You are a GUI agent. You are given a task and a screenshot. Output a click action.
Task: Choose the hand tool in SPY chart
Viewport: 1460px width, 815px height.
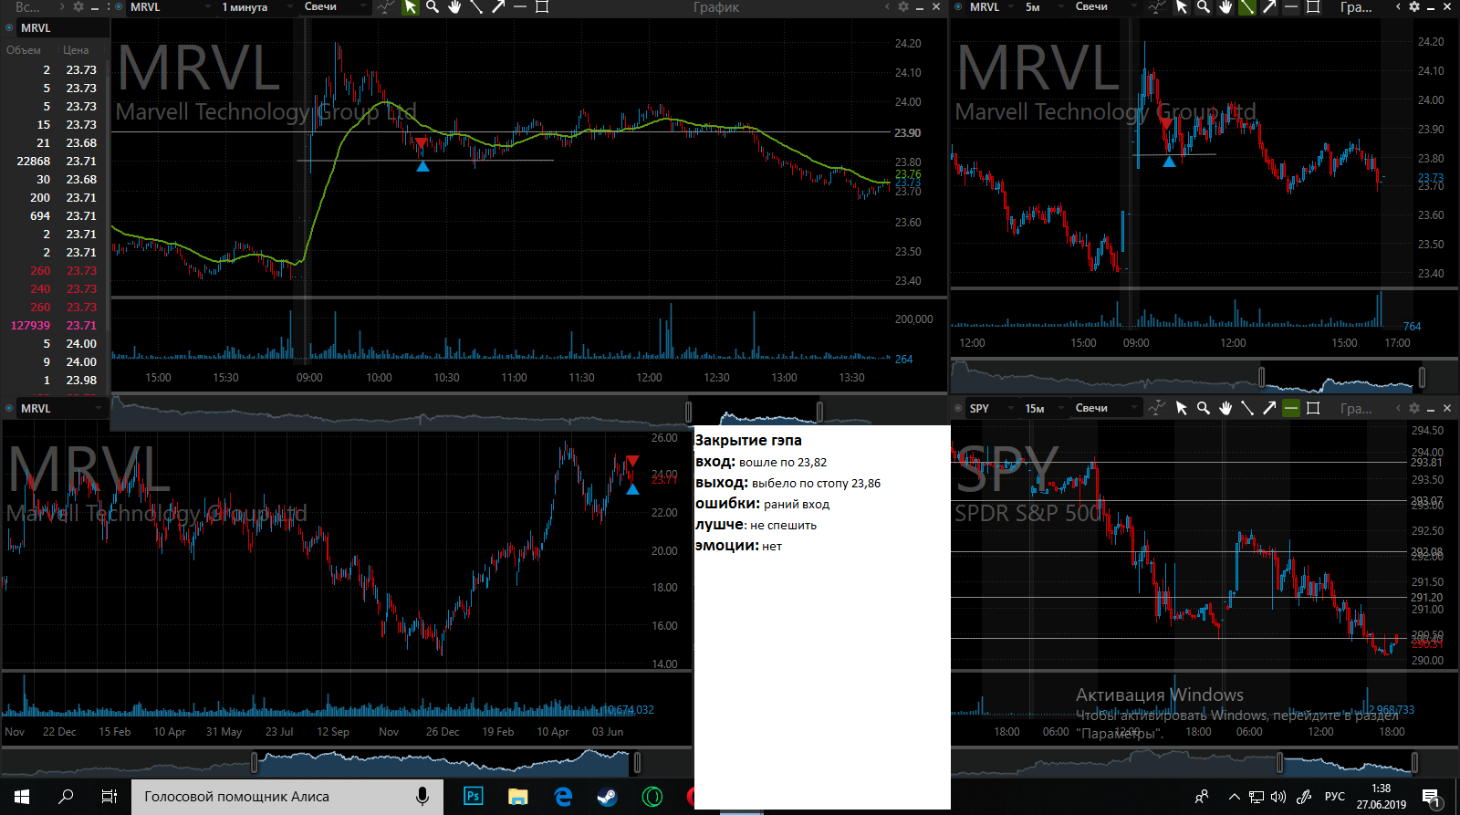pyautogui.click(x=1225, y=409)
